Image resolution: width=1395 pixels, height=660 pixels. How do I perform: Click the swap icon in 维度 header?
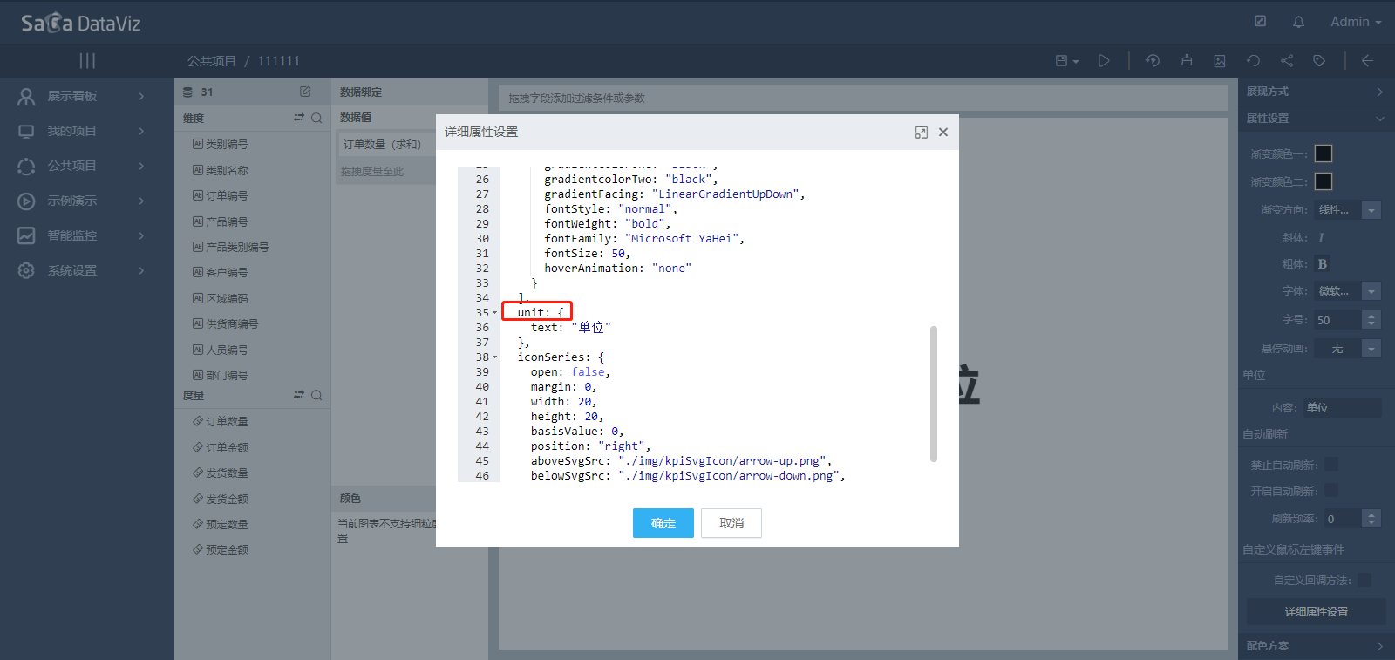coord(299,118)
